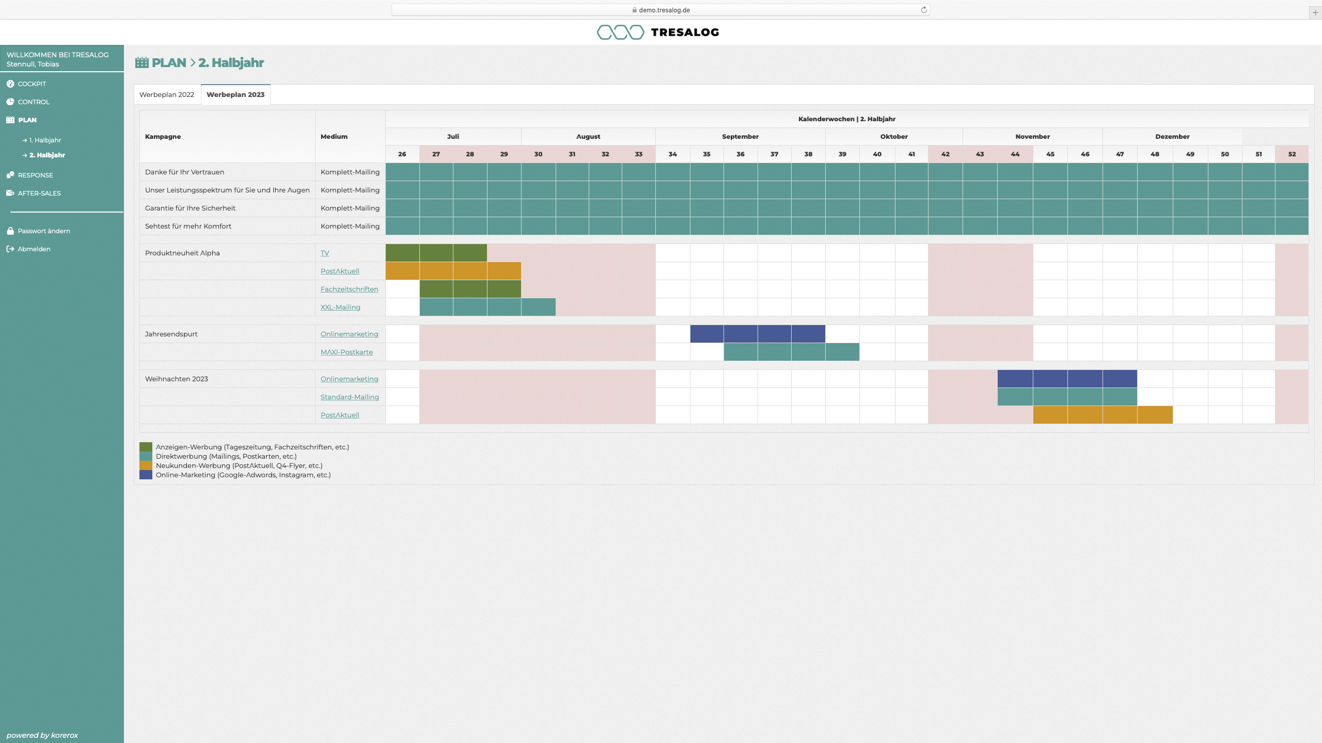Select the Werbeplan 2023 tab
This screenshot has width=1322, height=743.
pos(235,94)
